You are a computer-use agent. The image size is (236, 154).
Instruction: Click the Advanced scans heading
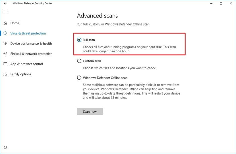97,16
